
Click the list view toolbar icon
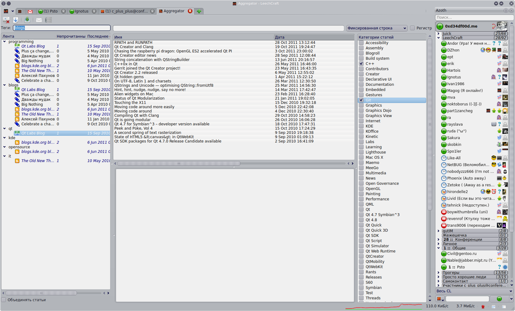48,20
